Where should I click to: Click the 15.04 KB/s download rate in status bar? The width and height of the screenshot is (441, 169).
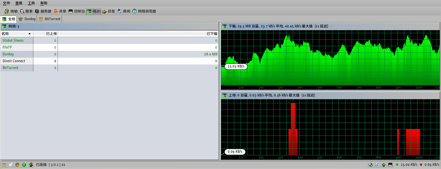(x=409, y=165)
